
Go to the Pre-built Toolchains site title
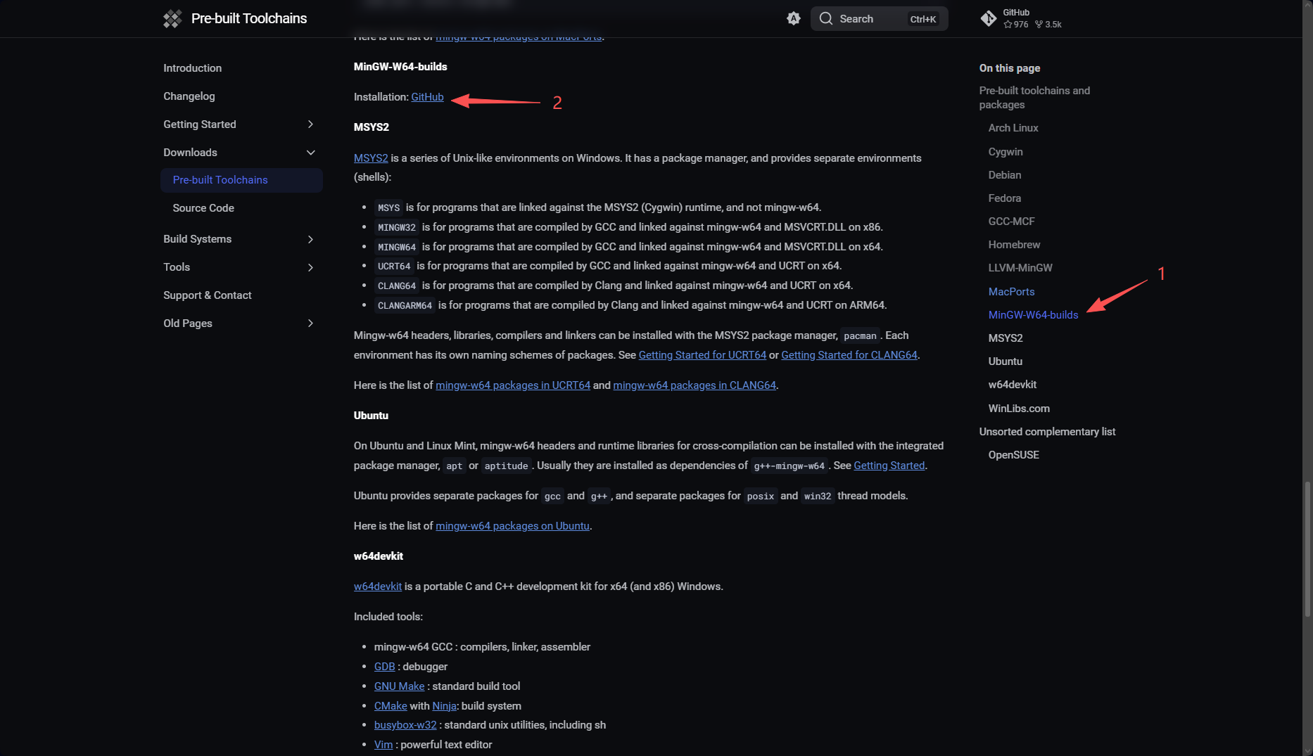click(x=249, y=19)
